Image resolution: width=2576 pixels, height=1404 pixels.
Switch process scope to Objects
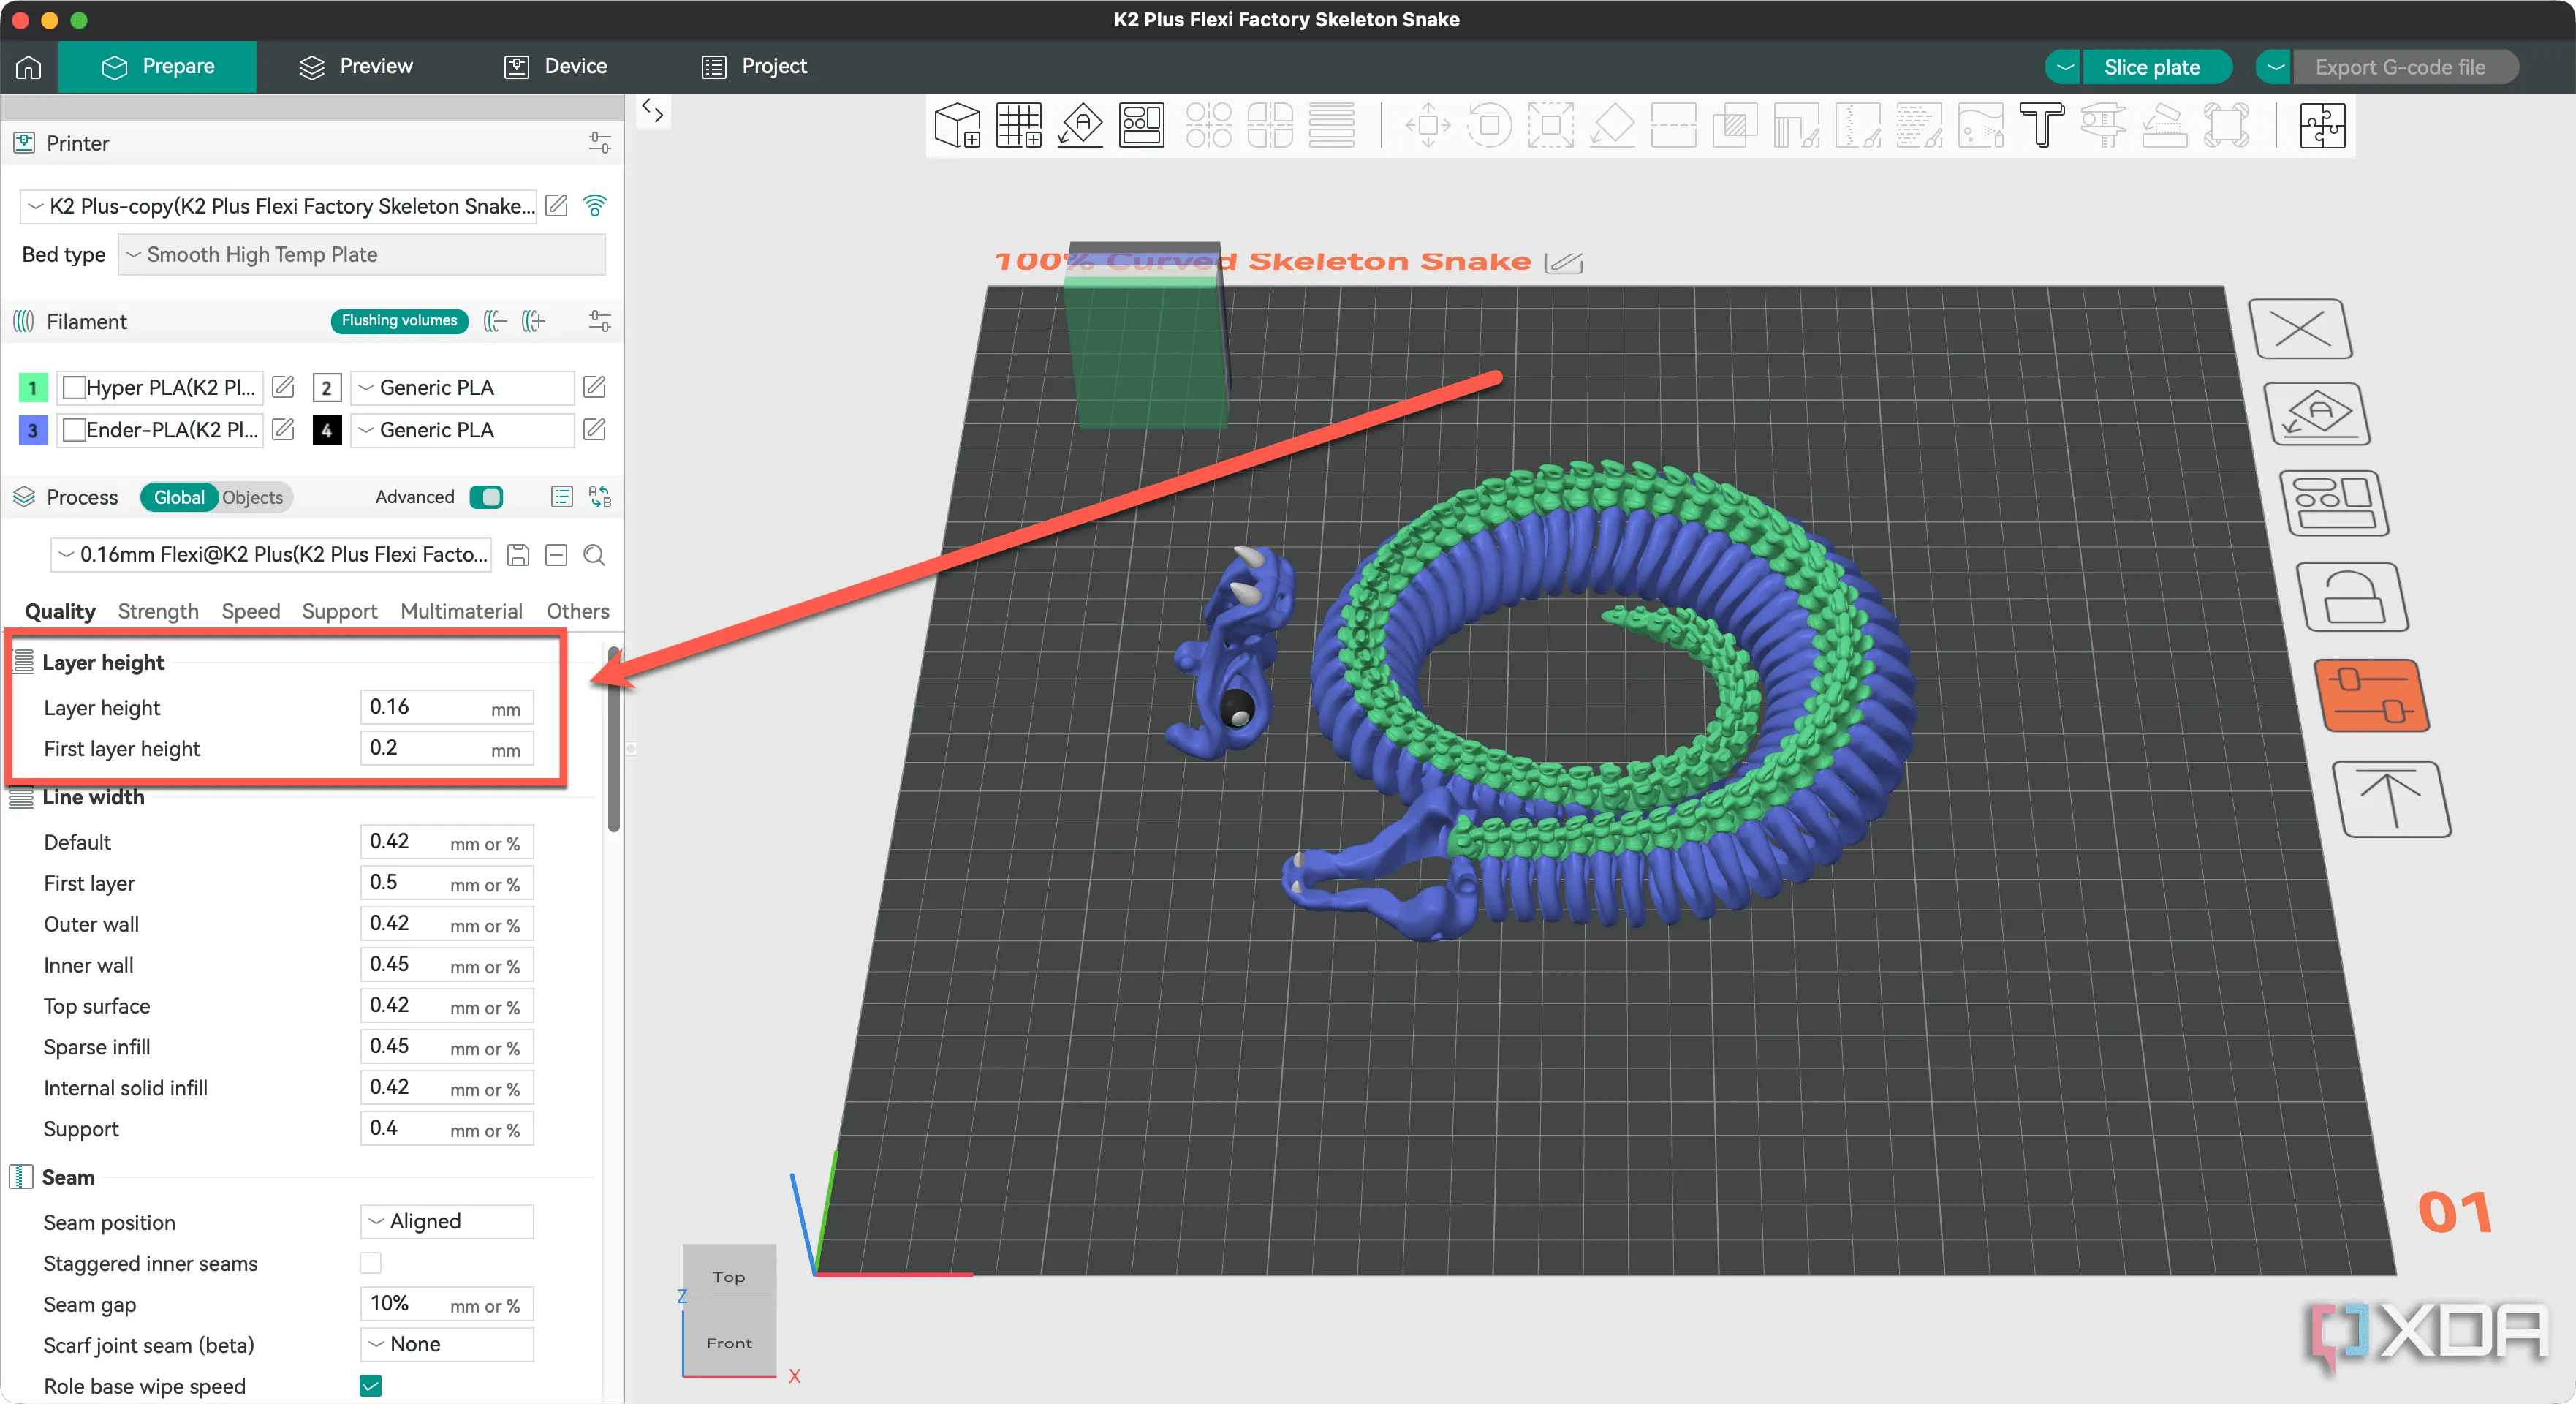click(x=252, y=497)
